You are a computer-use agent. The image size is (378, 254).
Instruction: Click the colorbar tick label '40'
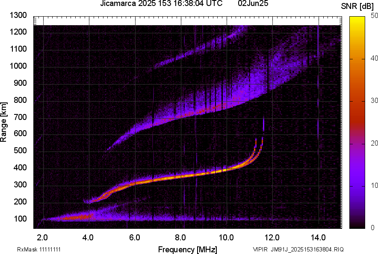point(375,58)
